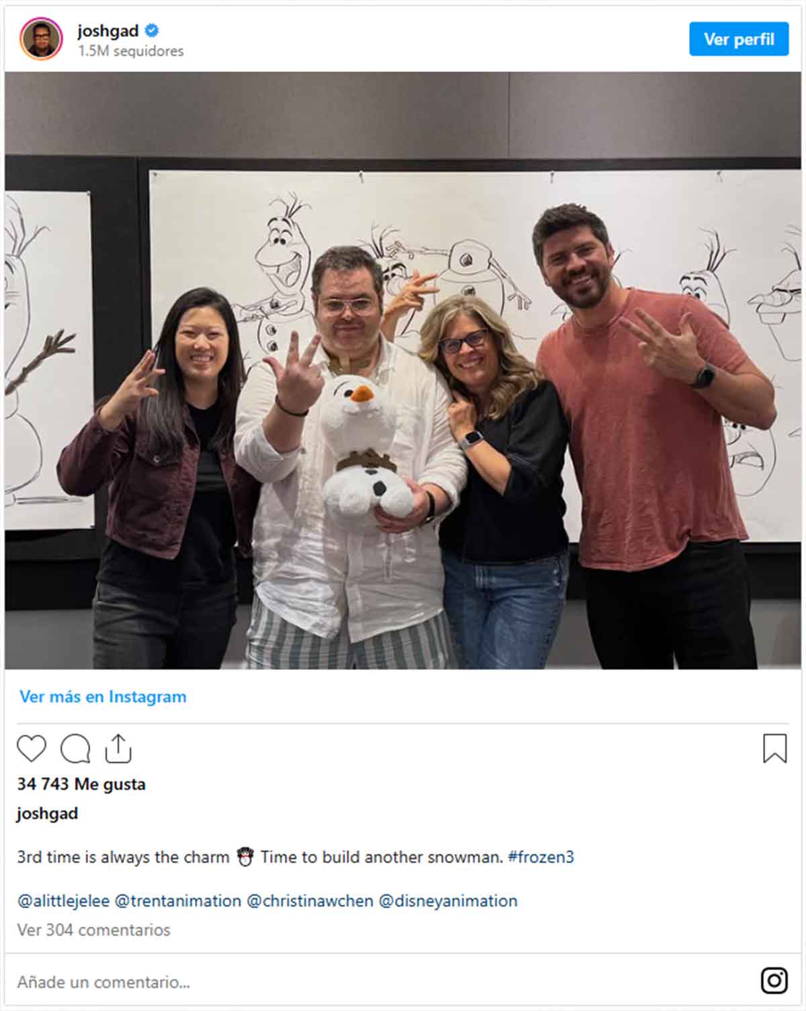Open the #frozen3 hashtag

pos(541,857)
